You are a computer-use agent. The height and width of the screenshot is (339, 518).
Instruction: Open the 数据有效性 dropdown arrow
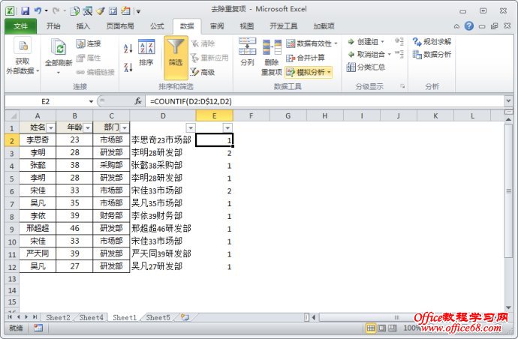pyautogui.click(x=336, y=43)
